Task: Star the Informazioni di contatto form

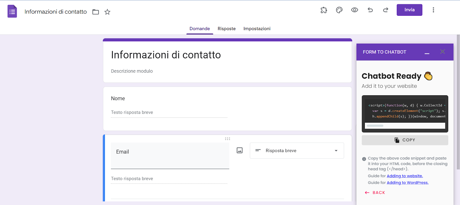Action: tap(107, 12)
